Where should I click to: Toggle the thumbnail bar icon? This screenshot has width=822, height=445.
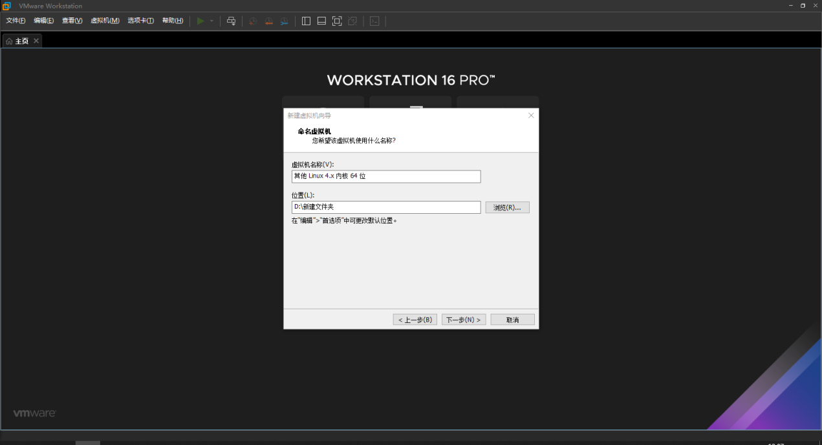321,21
